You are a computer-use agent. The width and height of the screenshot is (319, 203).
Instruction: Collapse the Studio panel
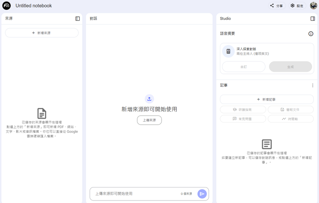click(313, 18)
